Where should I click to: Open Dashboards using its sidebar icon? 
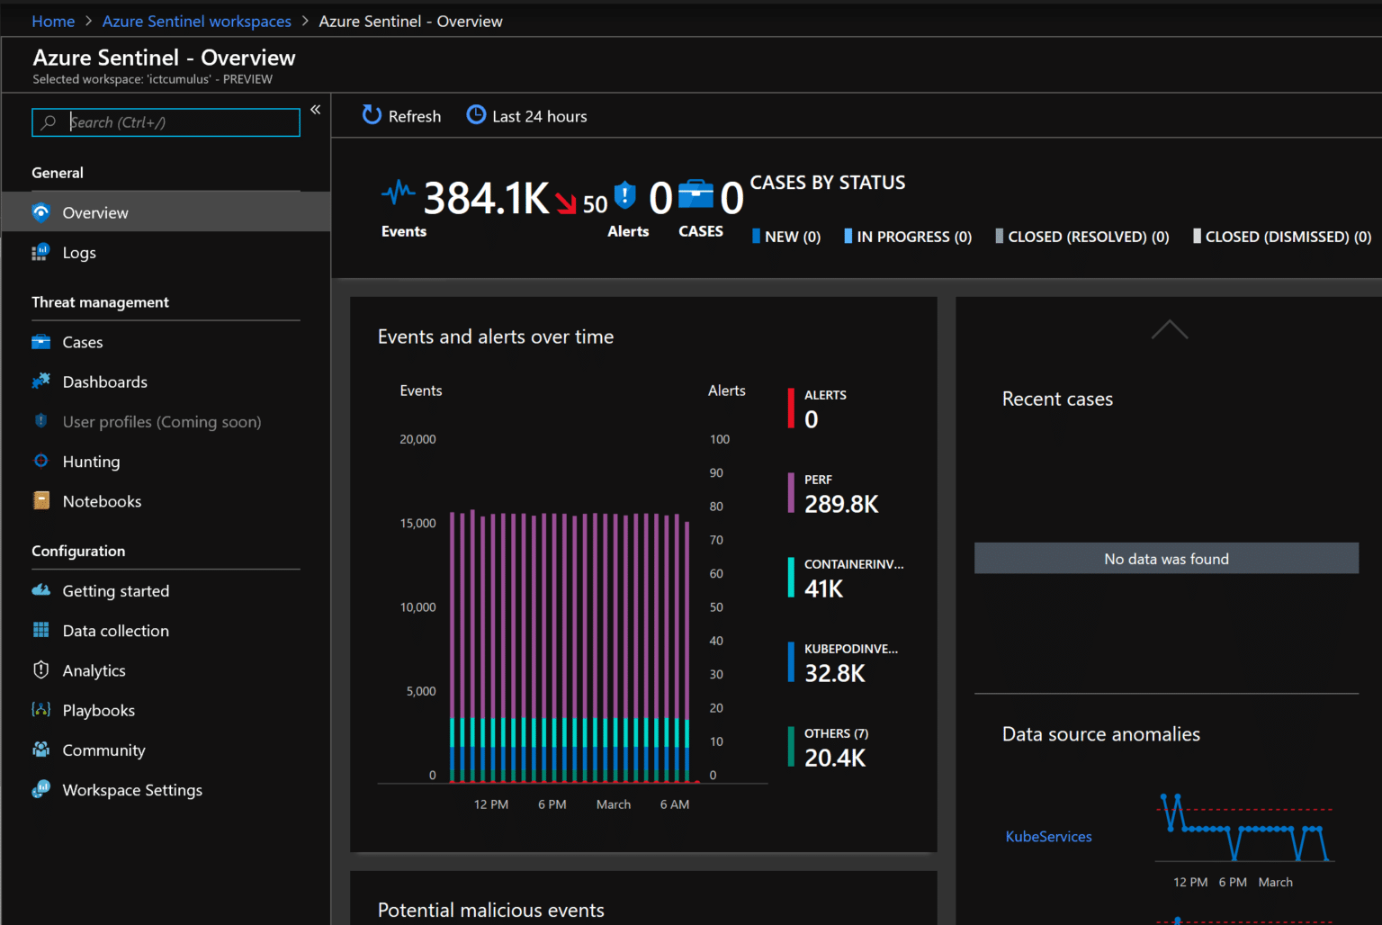[x=40, y=382]
